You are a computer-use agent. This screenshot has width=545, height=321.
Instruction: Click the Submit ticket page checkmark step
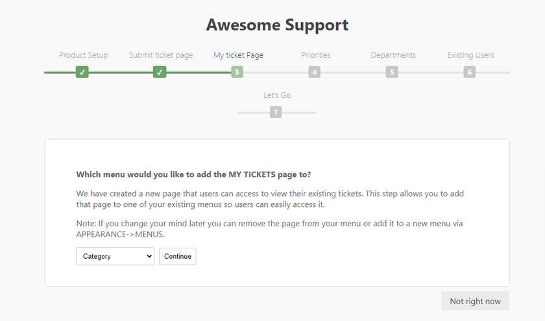tap(160, 72)
